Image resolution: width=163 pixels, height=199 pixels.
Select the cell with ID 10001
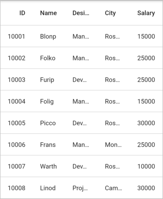16,36
